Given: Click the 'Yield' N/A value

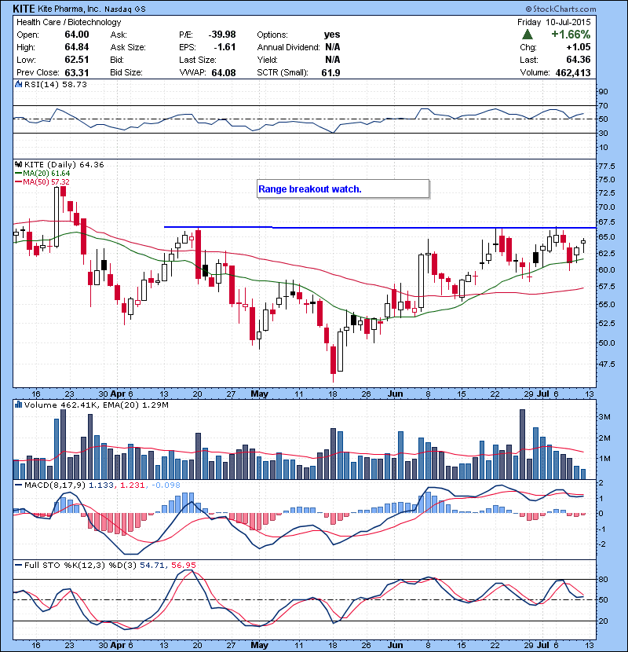Looking at the screenshot, I should pos(333,60).
